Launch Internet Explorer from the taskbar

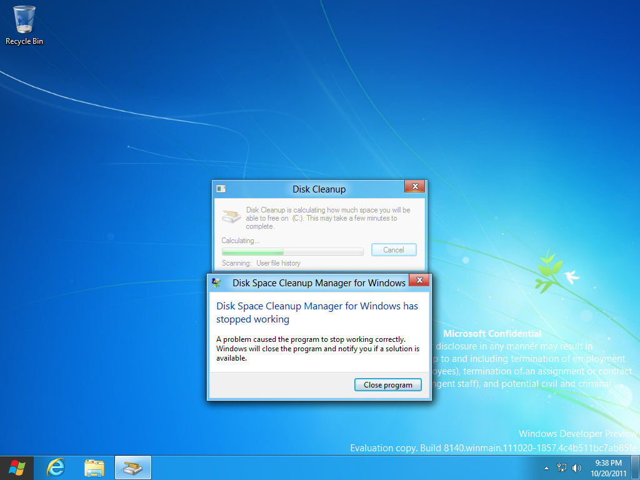[x=56, y=467]
